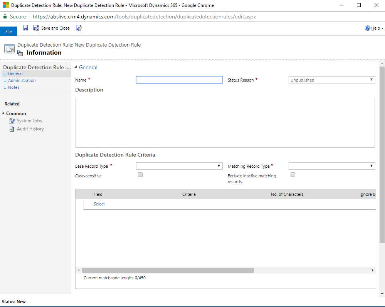
Task: Click the Criteria column header
Action: coord(189,194)
